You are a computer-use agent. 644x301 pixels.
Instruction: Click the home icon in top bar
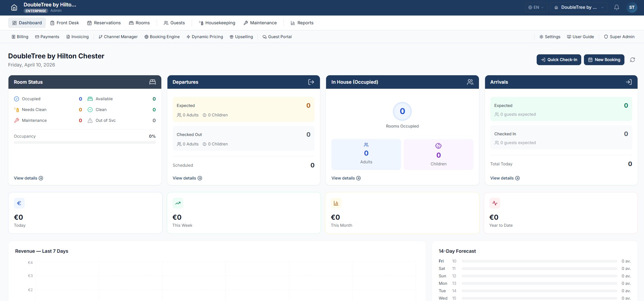[x=14, y=7]
